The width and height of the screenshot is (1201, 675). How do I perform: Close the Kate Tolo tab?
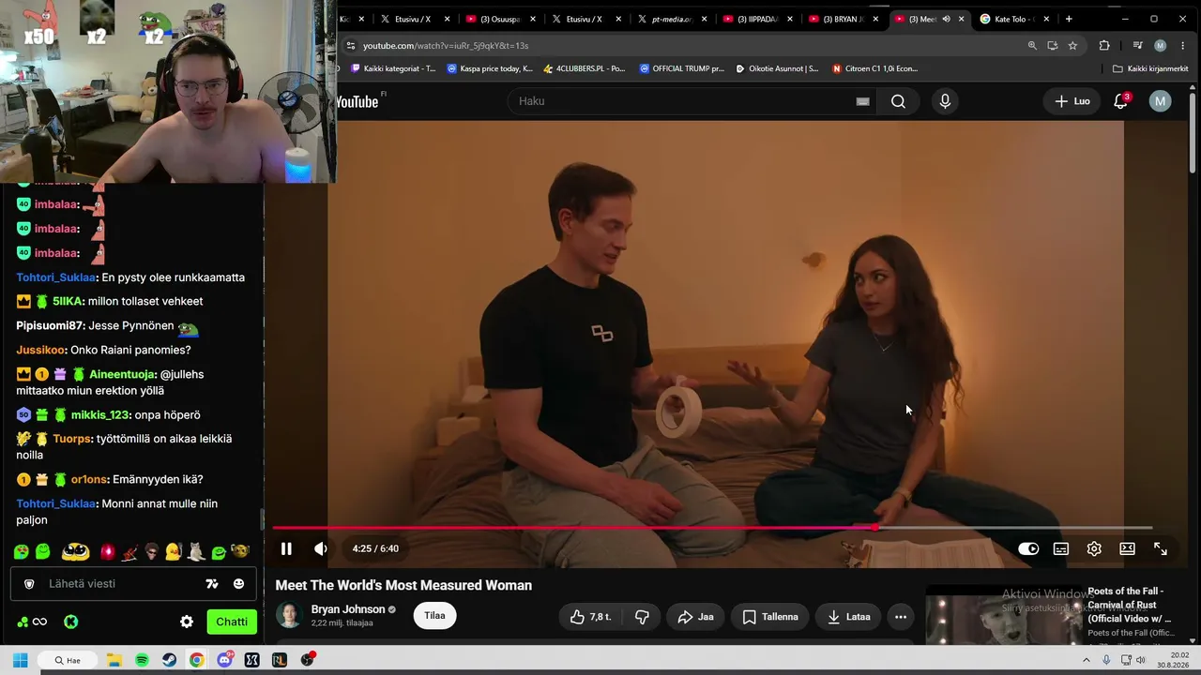point(1046,19)
